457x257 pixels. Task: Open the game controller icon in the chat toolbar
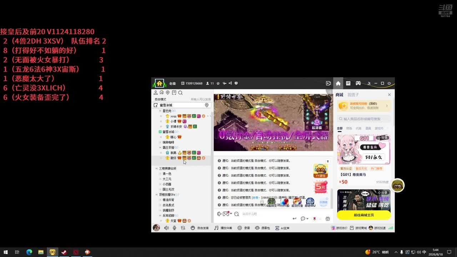point(226,214)
